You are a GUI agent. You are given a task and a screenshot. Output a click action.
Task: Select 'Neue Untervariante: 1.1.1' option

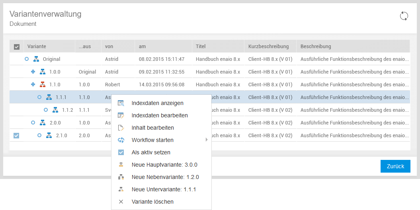(164, 189)
